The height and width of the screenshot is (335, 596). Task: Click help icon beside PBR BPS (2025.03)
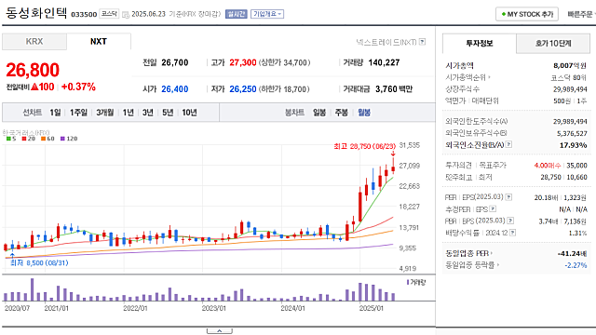[511, 221]
